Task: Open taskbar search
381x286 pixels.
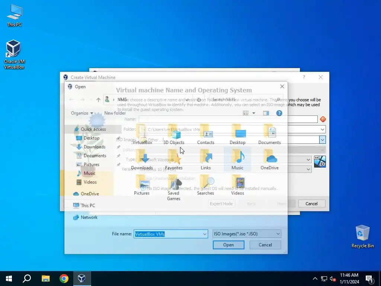Action: point(27,279)
